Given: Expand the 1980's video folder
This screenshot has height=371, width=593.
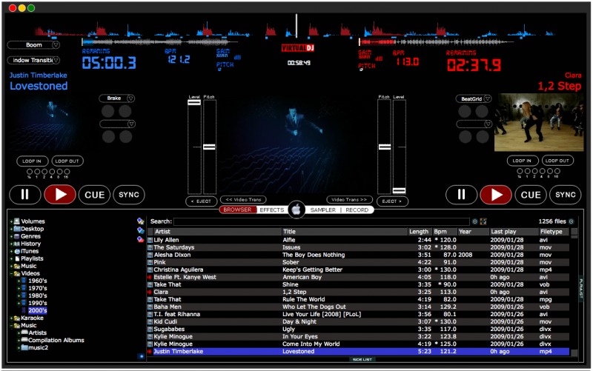Looking at the screenshot, I should (x=19, y=295).
